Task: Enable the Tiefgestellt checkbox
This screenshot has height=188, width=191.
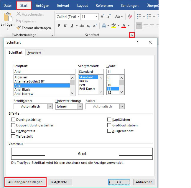Action: click(x=13, y=136)
